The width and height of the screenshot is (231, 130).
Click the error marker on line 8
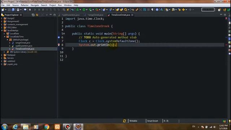point(59,45)
